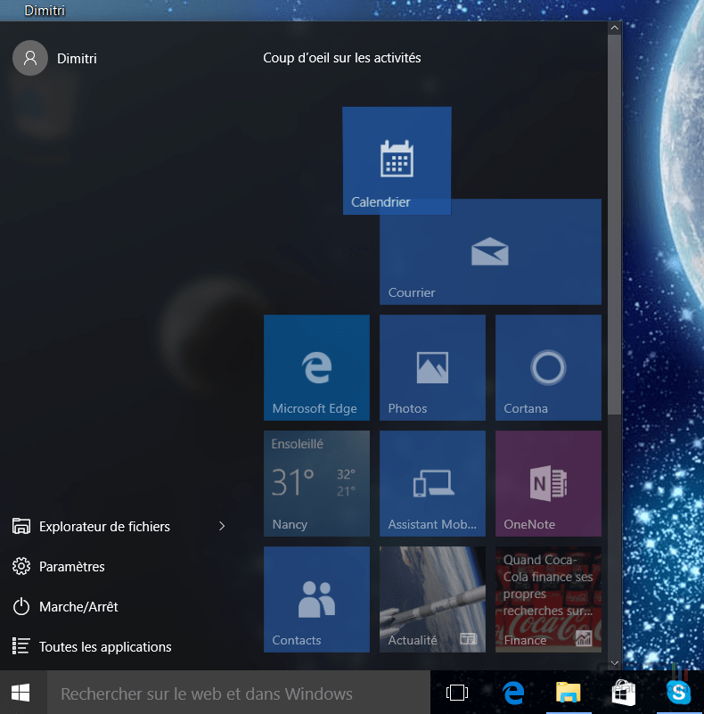Viewport: 704px width, 714px height.
Task: Open Explorateur de fichiers from Start menu
Action: [x=105, y=527]
